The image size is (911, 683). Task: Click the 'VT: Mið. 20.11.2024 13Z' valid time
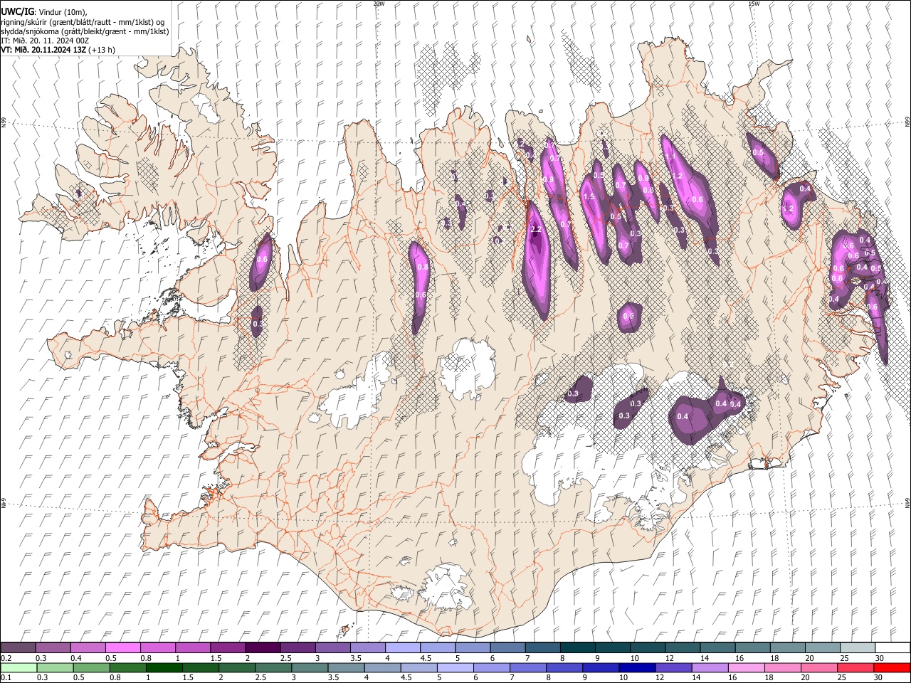43,50
